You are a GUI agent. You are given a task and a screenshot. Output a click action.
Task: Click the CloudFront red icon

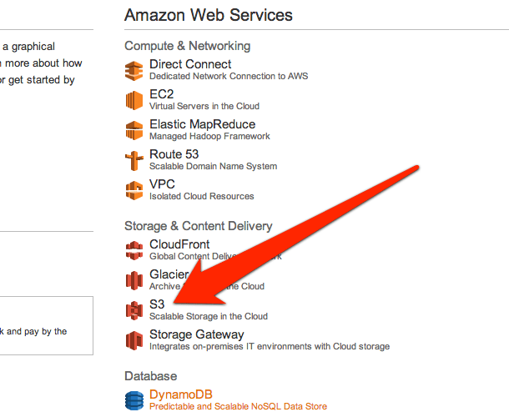click(134, 250)
